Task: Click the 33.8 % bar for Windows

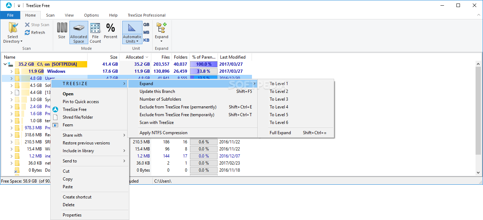Action: [204, 71]
